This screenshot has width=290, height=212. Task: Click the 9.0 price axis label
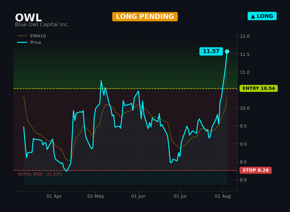243,144
